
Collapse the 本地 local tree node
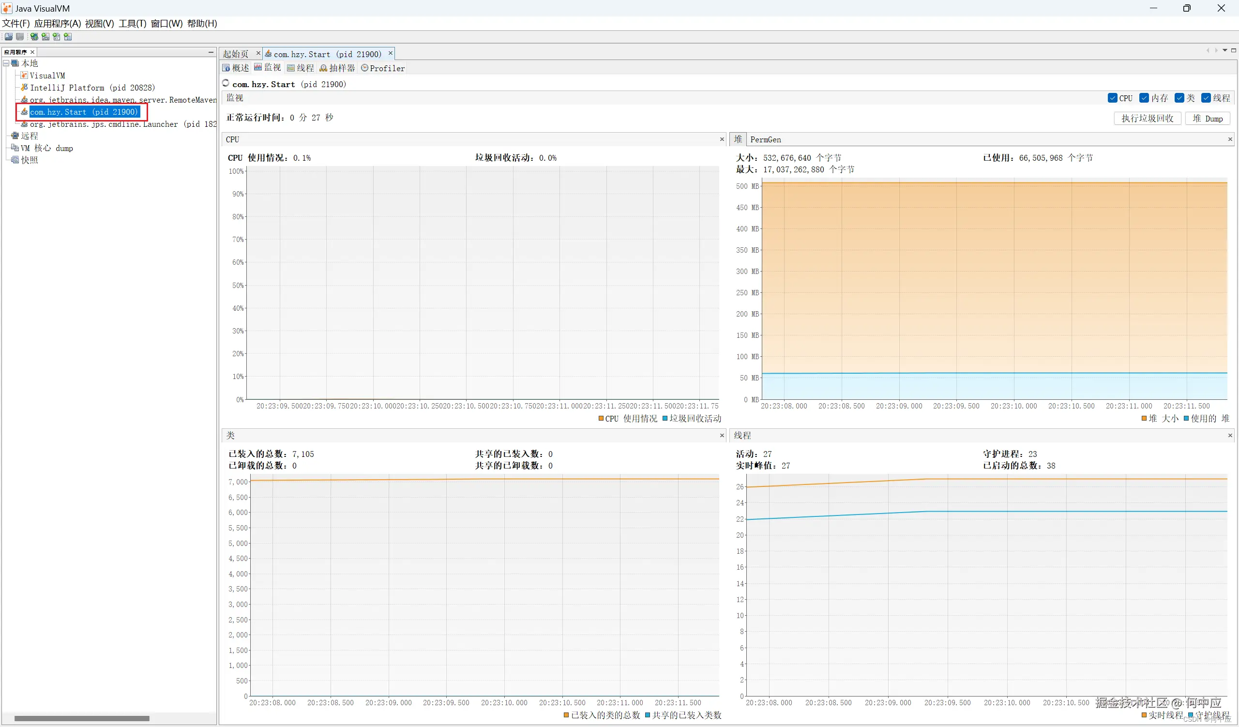(6, 63)
